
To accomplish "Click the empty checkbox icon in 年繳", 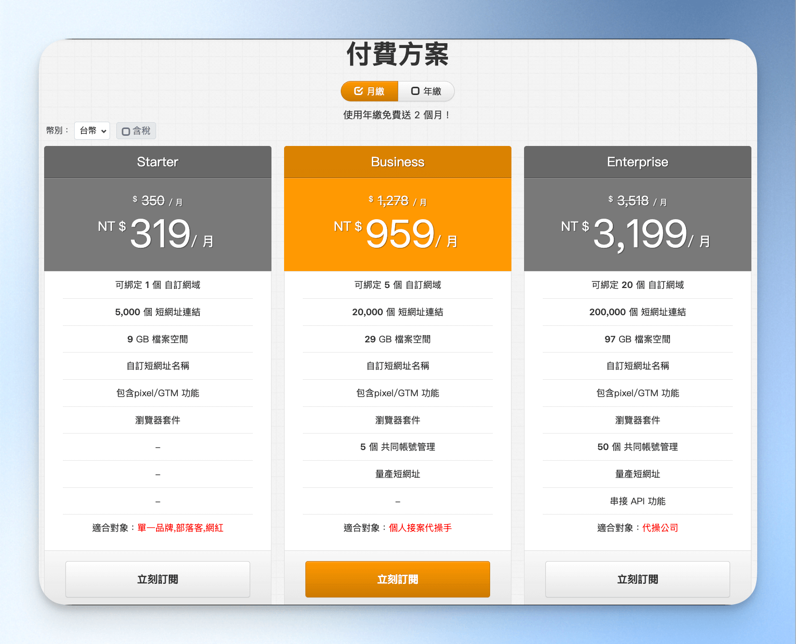I will 415,91.
